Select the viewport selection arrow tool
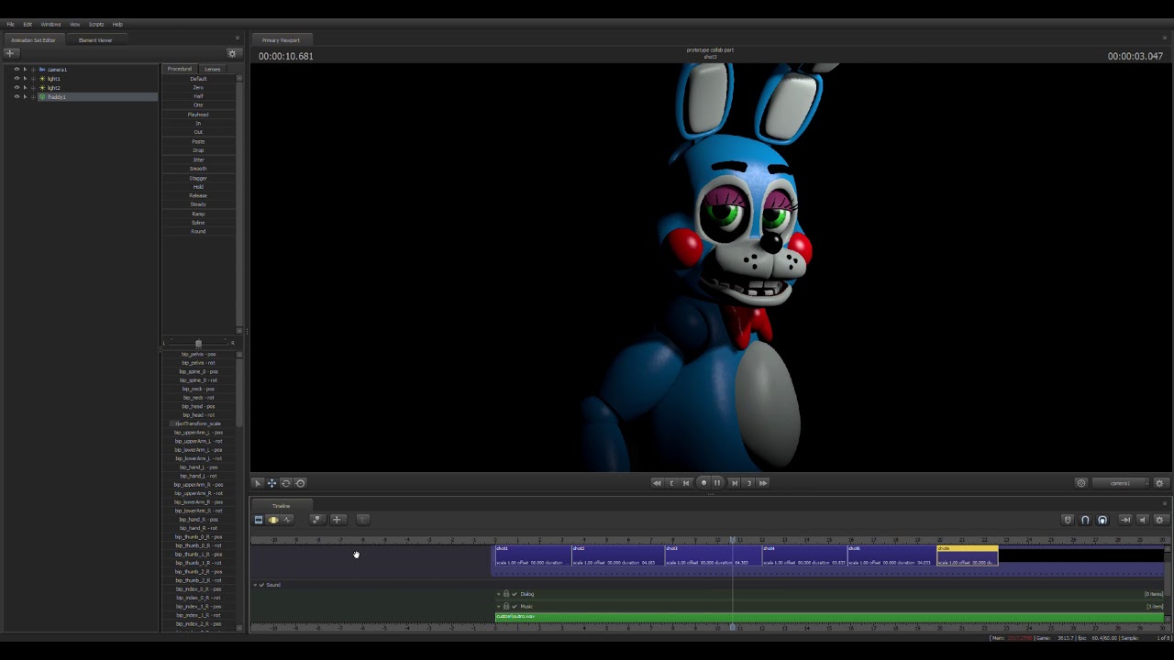The image size is (1174, 660). (259, 483)
